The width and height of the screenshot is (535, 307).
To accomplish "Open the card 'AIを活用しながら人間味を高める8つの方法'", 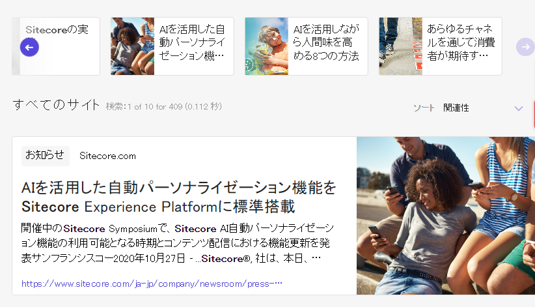I will coord(306,46).
